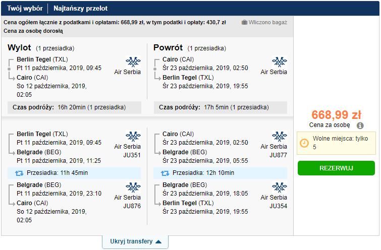
Task: Click Air Serbia logo in Powrót summary
Action: 280,61
